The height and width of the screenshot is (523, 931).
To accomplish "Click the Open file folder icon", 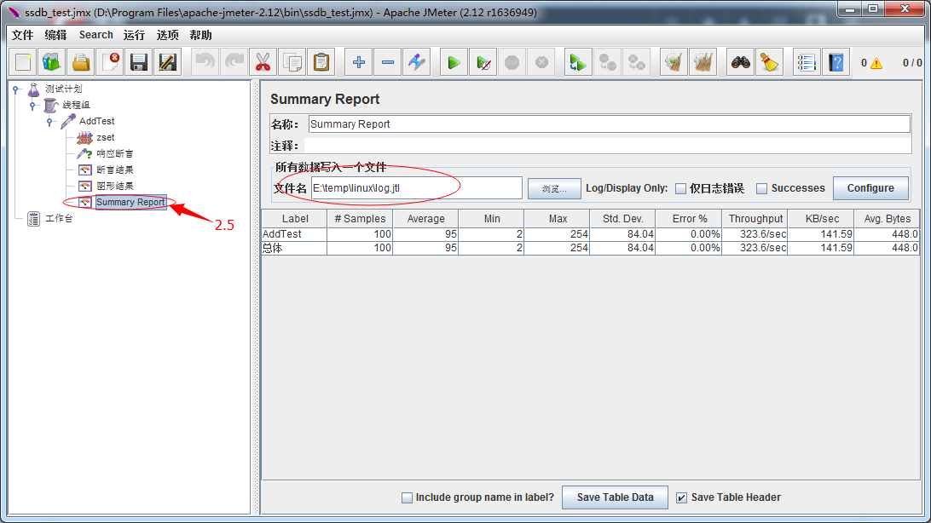I will pos(81,62).
